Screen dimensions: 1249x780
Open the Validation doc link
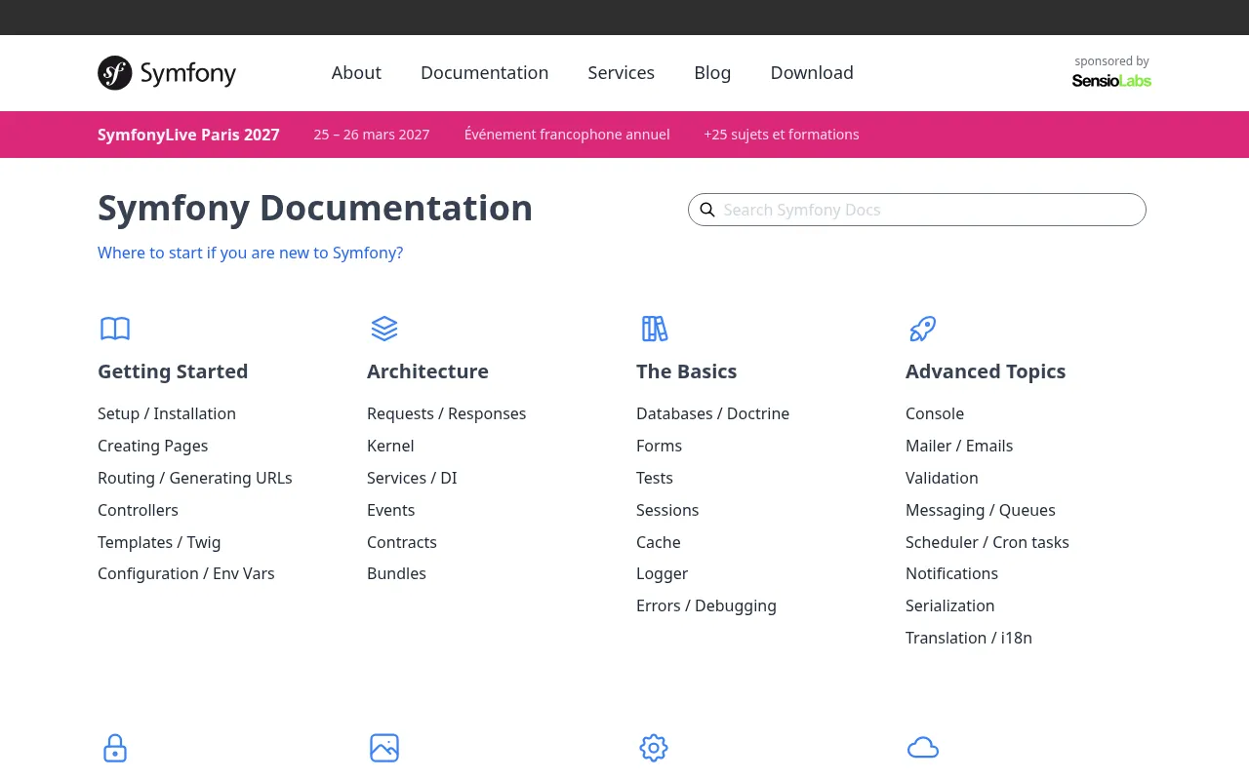(x=942, y=478)
